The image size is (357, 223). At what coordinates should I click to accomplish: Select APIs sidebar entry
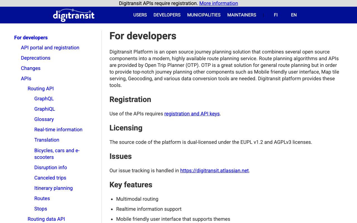(26, 79)
